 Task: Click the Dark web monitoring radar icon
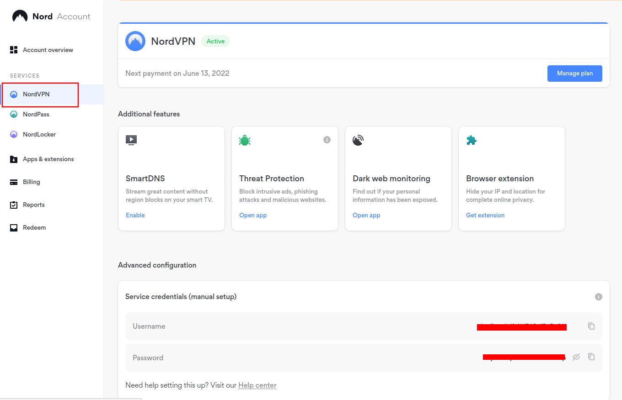tap(358, 140)
